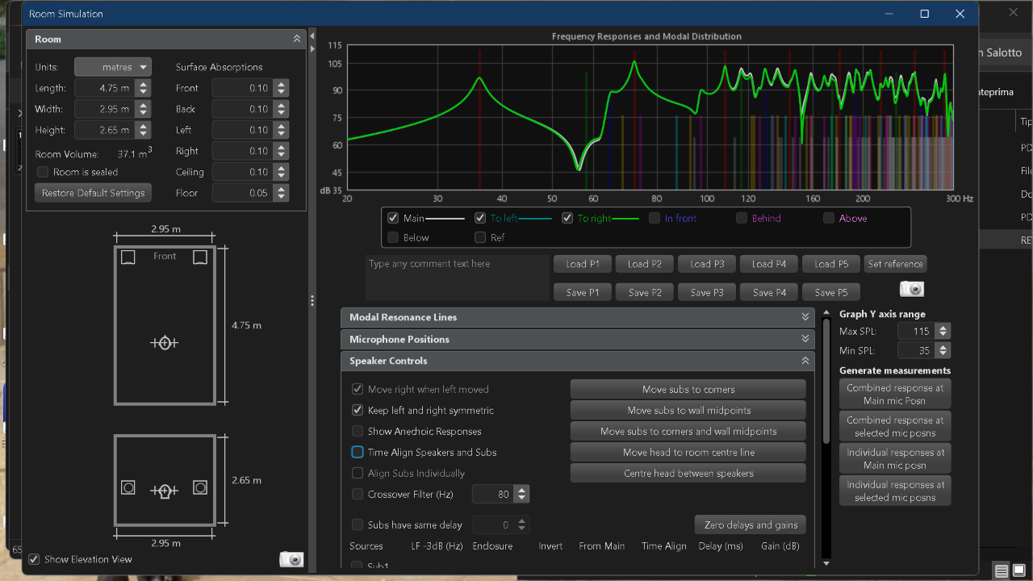Screen dimensions: 1033x581
Task: Collapse the Room panel with double-chevron icon
Action: click(x=297, y=39)
